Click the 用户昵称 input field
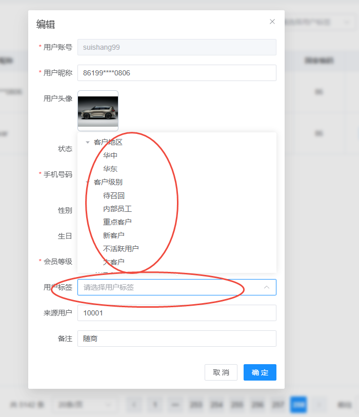 coord(176,73)
